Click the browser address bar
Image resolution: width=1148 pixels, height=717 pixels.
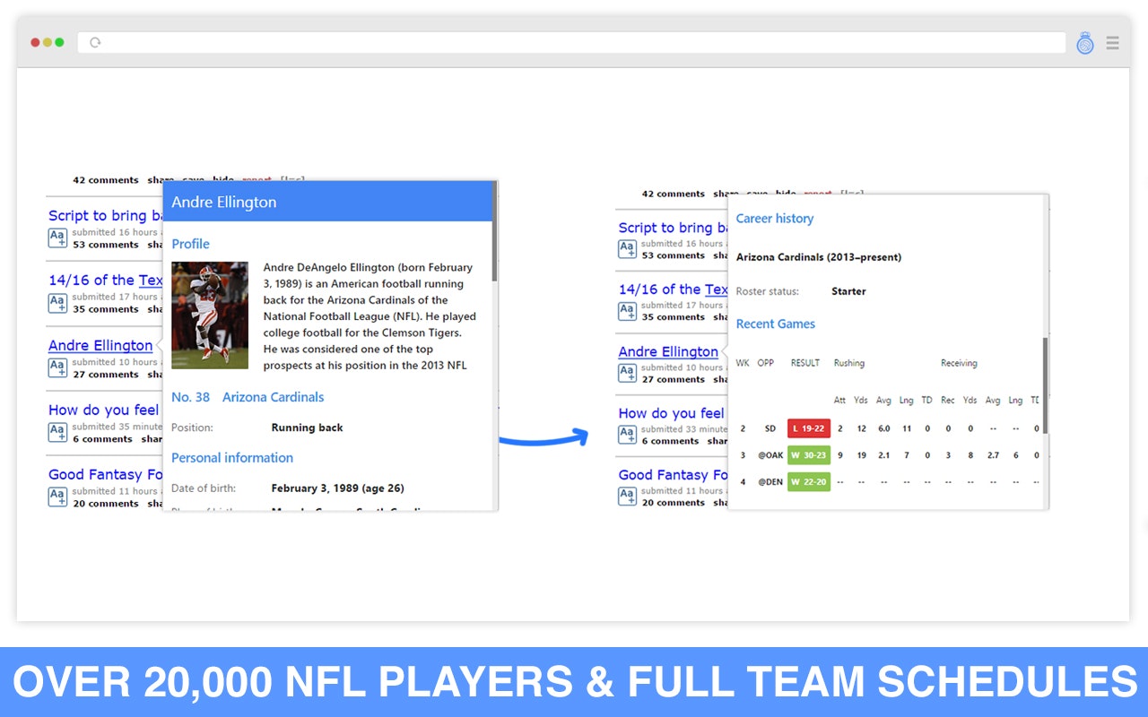pyautogui.click(x=571, y=42)
